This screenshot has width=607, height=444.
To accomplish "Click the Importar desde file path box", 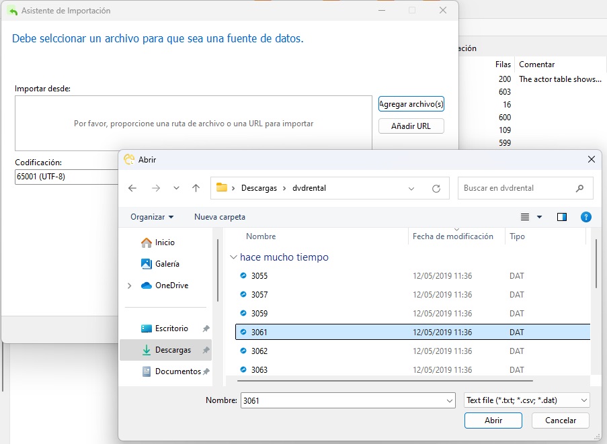I will [x=194, y=124].
